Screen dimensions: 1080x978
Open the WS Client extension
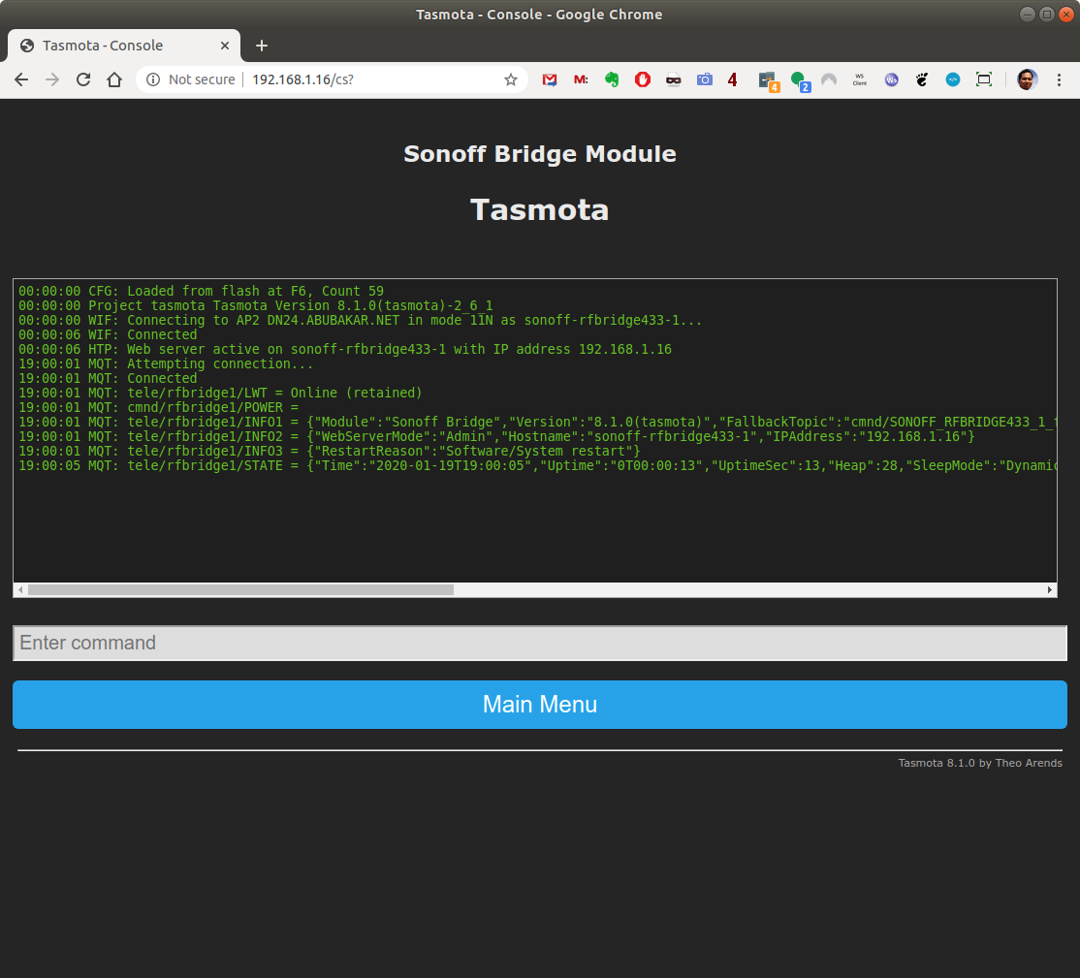click(x=860, y=79)
